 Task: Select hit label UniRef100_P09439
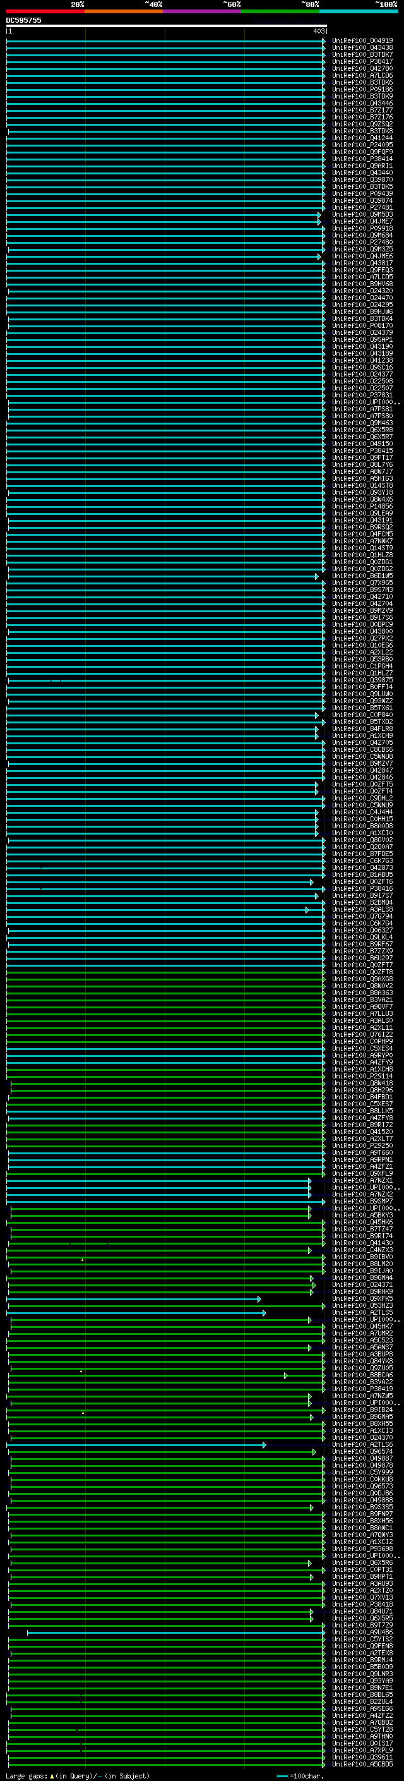362,193
